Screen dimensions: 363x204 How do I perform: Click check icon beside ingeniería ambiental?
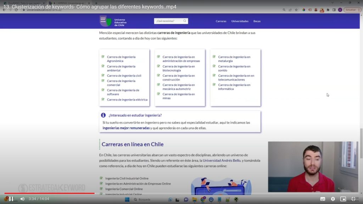pyautogui.click(x=103, y=66)
